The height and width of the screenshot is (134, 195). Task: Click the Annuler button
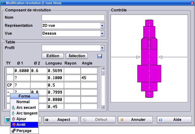135,120
